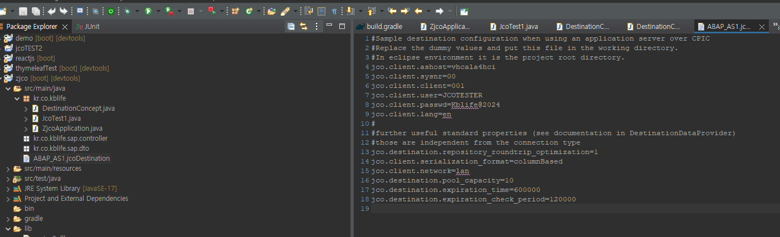Click the Redo arrow in toolbar
780x237 pixels.
pos(64,11)
